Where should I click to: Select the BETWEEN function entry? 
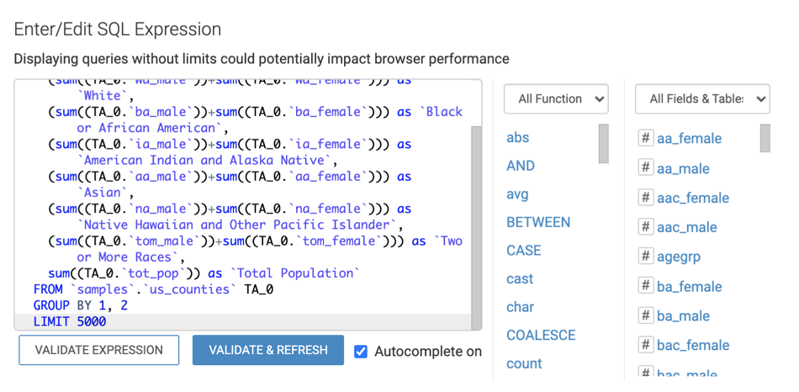[538, 222]
